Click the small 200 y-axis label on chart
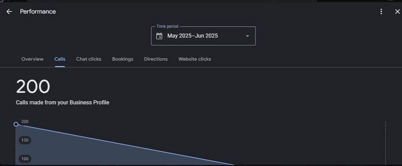The height and width of the screenshot is (166, 402). 25,122
